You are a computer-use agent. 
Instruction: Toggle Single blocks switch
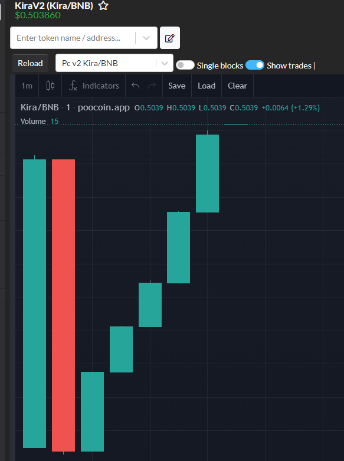(185, 65)
